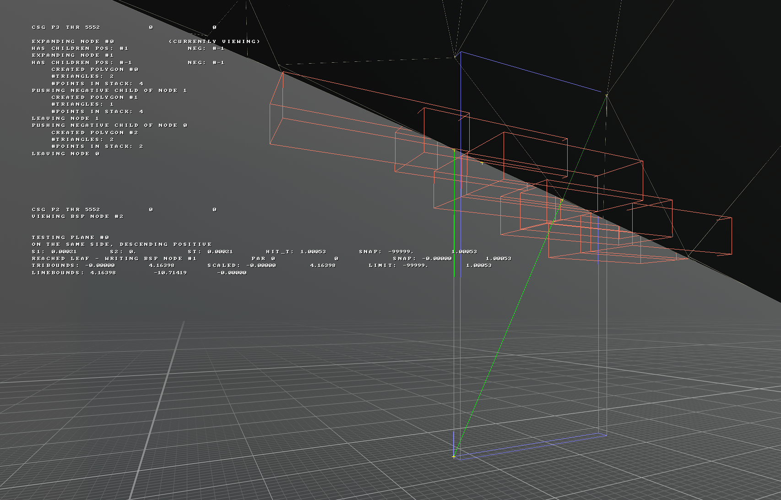Select 'PUSHING NEGATIVE CHILD OF NODE 1' line
Screen dimensions: 781x500
[x=109, y=91]
